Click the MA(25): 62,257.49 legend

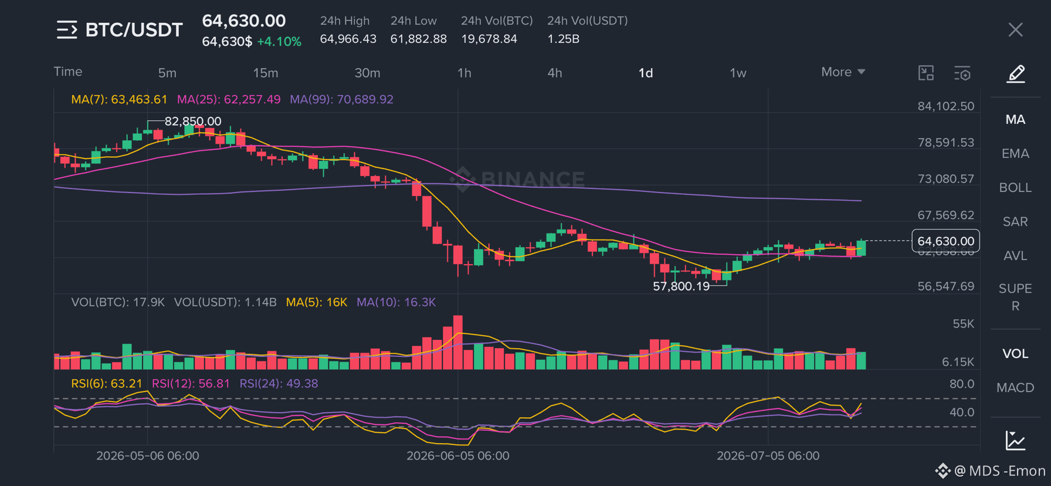tap(229, 99)
